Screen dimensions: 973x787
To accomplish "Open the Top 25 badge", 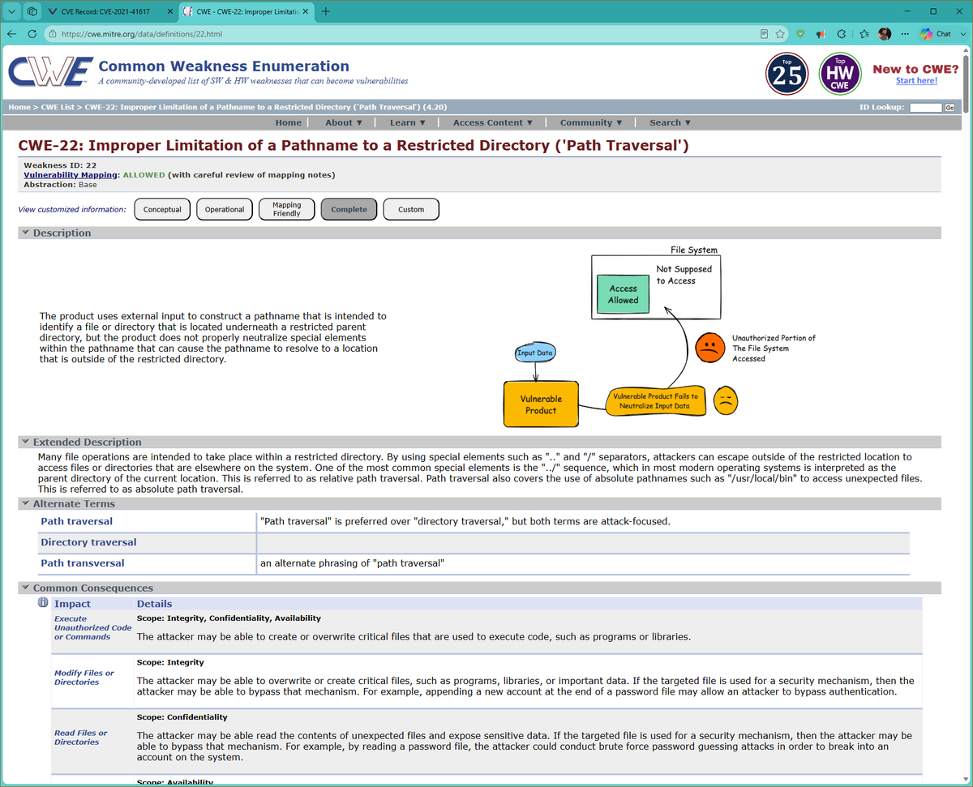I will tap(787, 74).
